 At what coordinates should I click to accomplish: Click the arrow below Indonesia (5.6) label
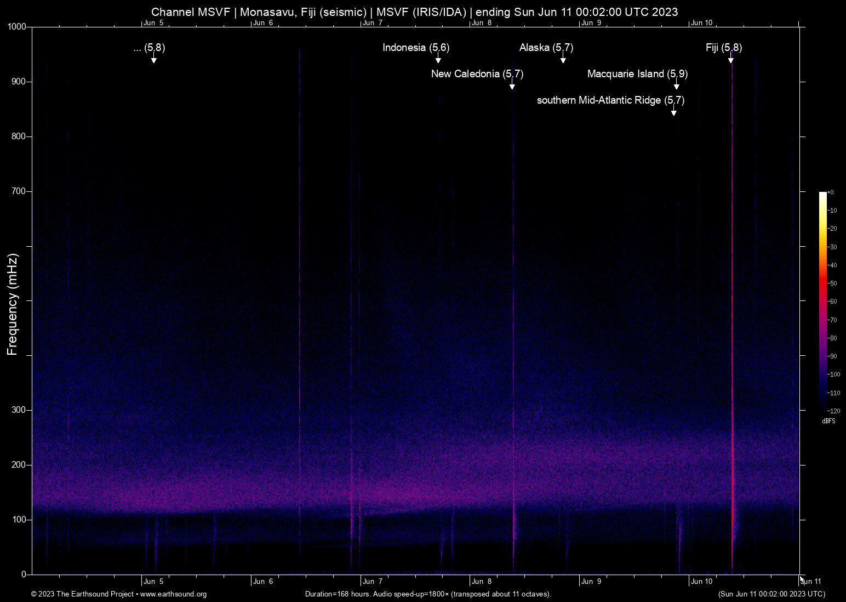[438, 60]
